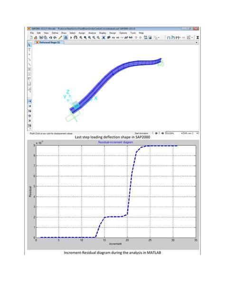
Task: Click the Residual-increment diagram title
Action: pos(115,142)
